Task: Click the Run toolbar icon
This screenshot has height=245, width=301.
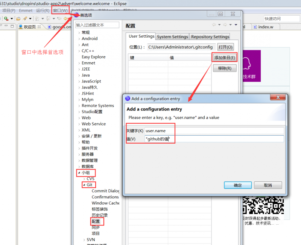Action: point(6,18)
